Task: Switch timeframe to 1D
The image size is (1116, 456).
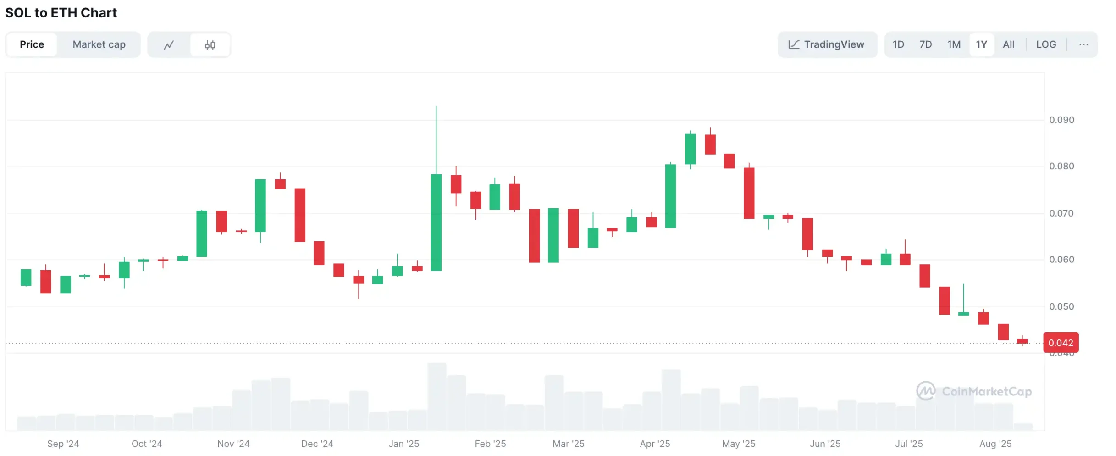Action: coord(898,44)
